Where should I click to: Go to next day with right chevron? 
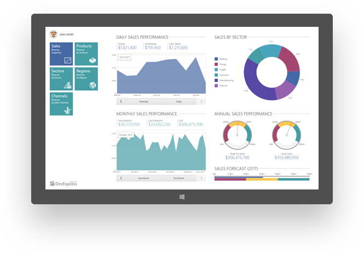(x=201, y=101)
